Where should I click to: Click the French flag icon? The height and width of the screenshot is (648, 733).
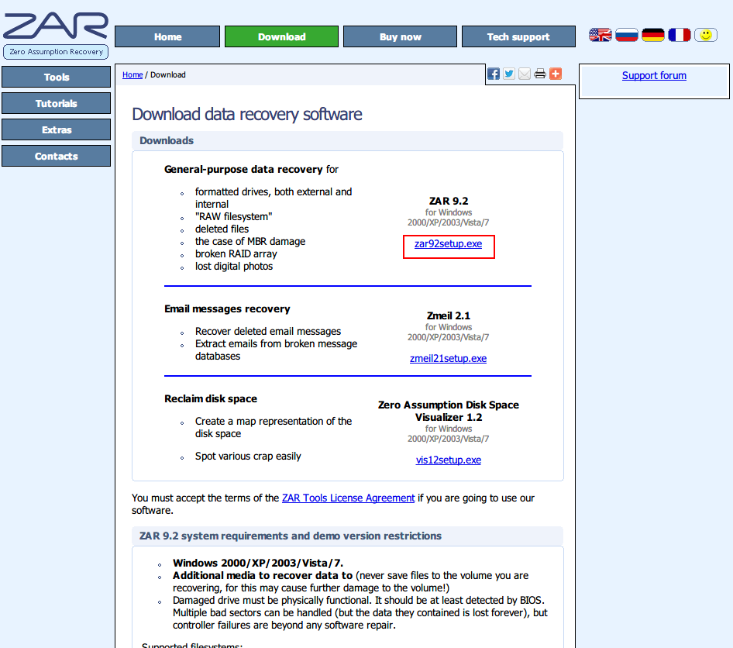680,35
